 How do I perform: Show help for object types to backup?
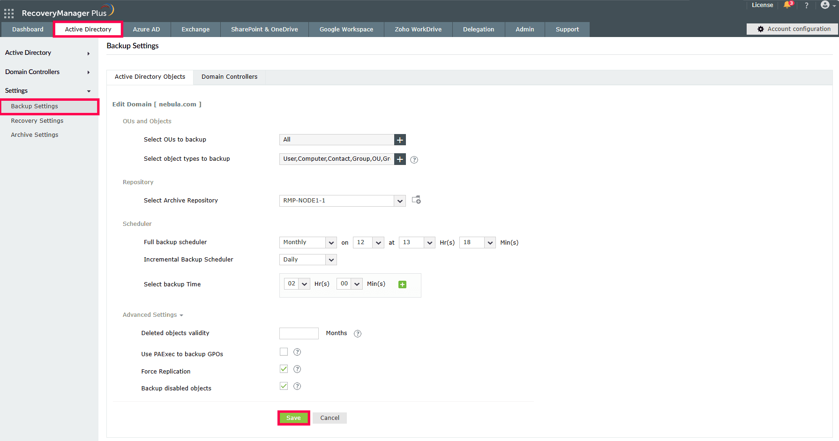pyautogui.click(x=414, y=160)
